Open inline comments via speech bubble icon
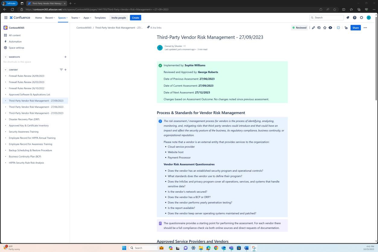This screenshot has height=252, width=378. (319, 27)
